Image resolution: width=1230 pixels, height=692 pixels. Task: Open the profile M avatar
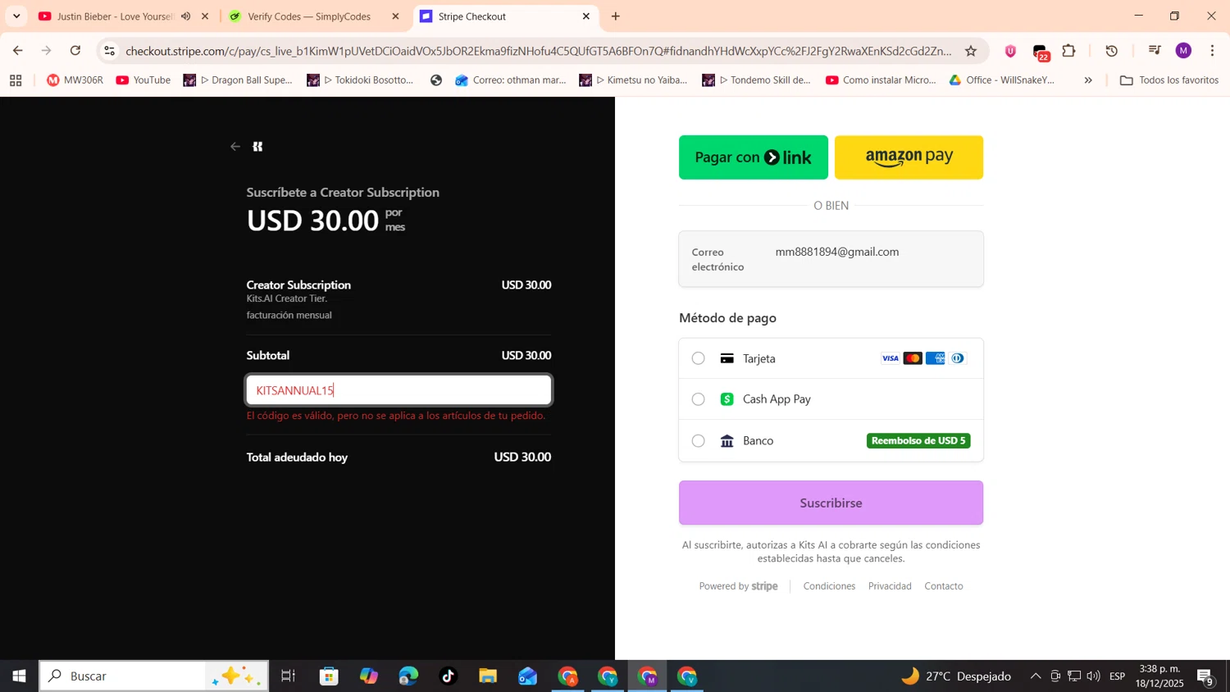[x=1183, y=51]
